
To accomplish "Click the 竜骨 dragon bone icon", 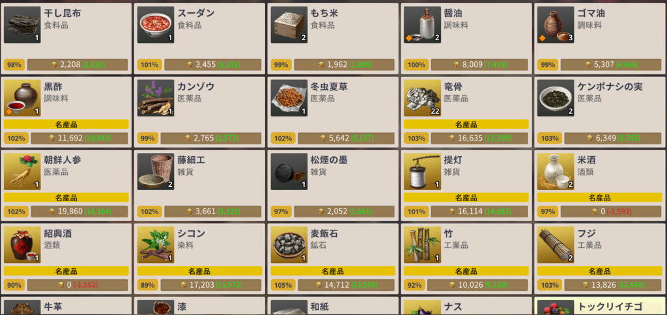I will 422,98.
